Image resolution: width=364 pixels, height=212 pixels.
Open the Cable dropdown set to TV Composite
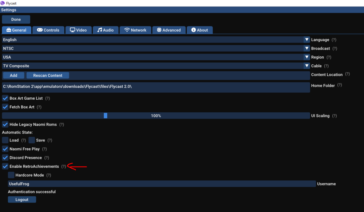307,66
